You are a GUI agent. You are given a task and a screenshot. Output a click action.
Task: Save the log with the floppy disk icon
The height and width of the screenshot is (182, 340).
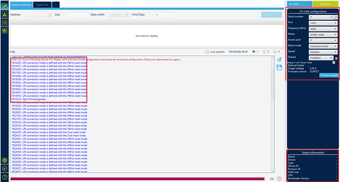click(x=279, y=67)
